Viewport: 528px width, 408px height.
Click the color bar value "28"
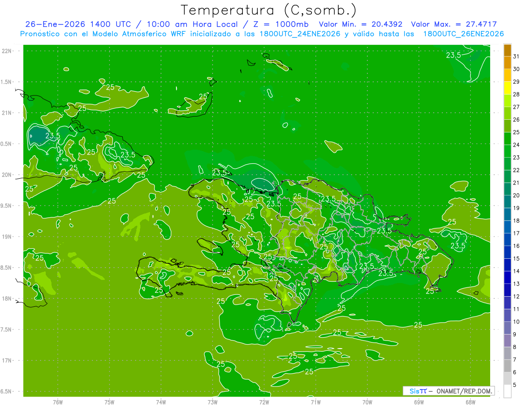coord(516,94)
